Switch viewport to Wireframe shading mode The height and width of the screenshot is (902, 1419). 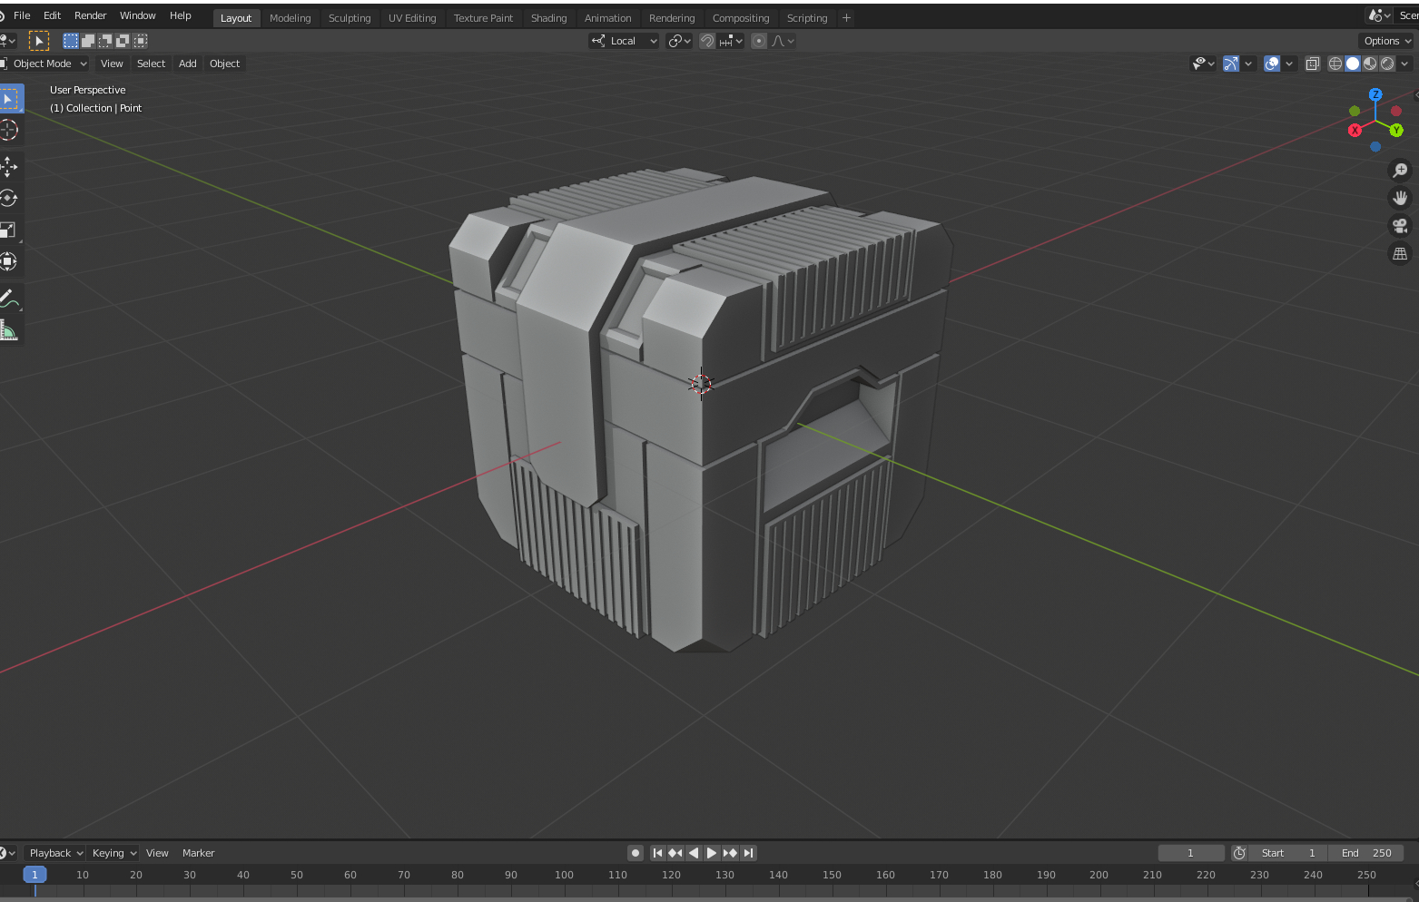(1335, 64)
